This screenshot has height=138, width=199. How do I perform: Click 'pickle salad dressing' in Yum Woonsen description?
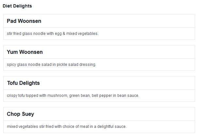click(76, 65)
